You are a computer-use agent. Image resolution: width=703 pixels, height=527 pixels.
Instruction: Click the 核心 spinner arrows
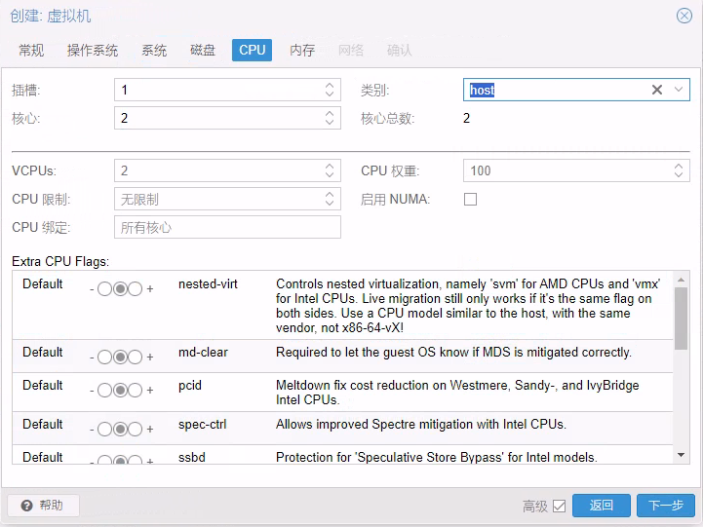(330, 119)
